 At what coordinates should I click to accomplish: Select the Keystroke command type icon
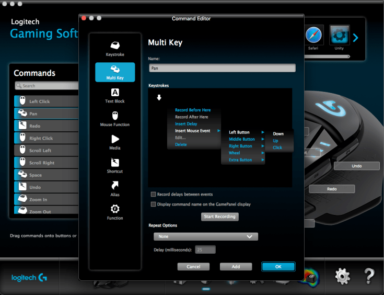tap(115, 45)
